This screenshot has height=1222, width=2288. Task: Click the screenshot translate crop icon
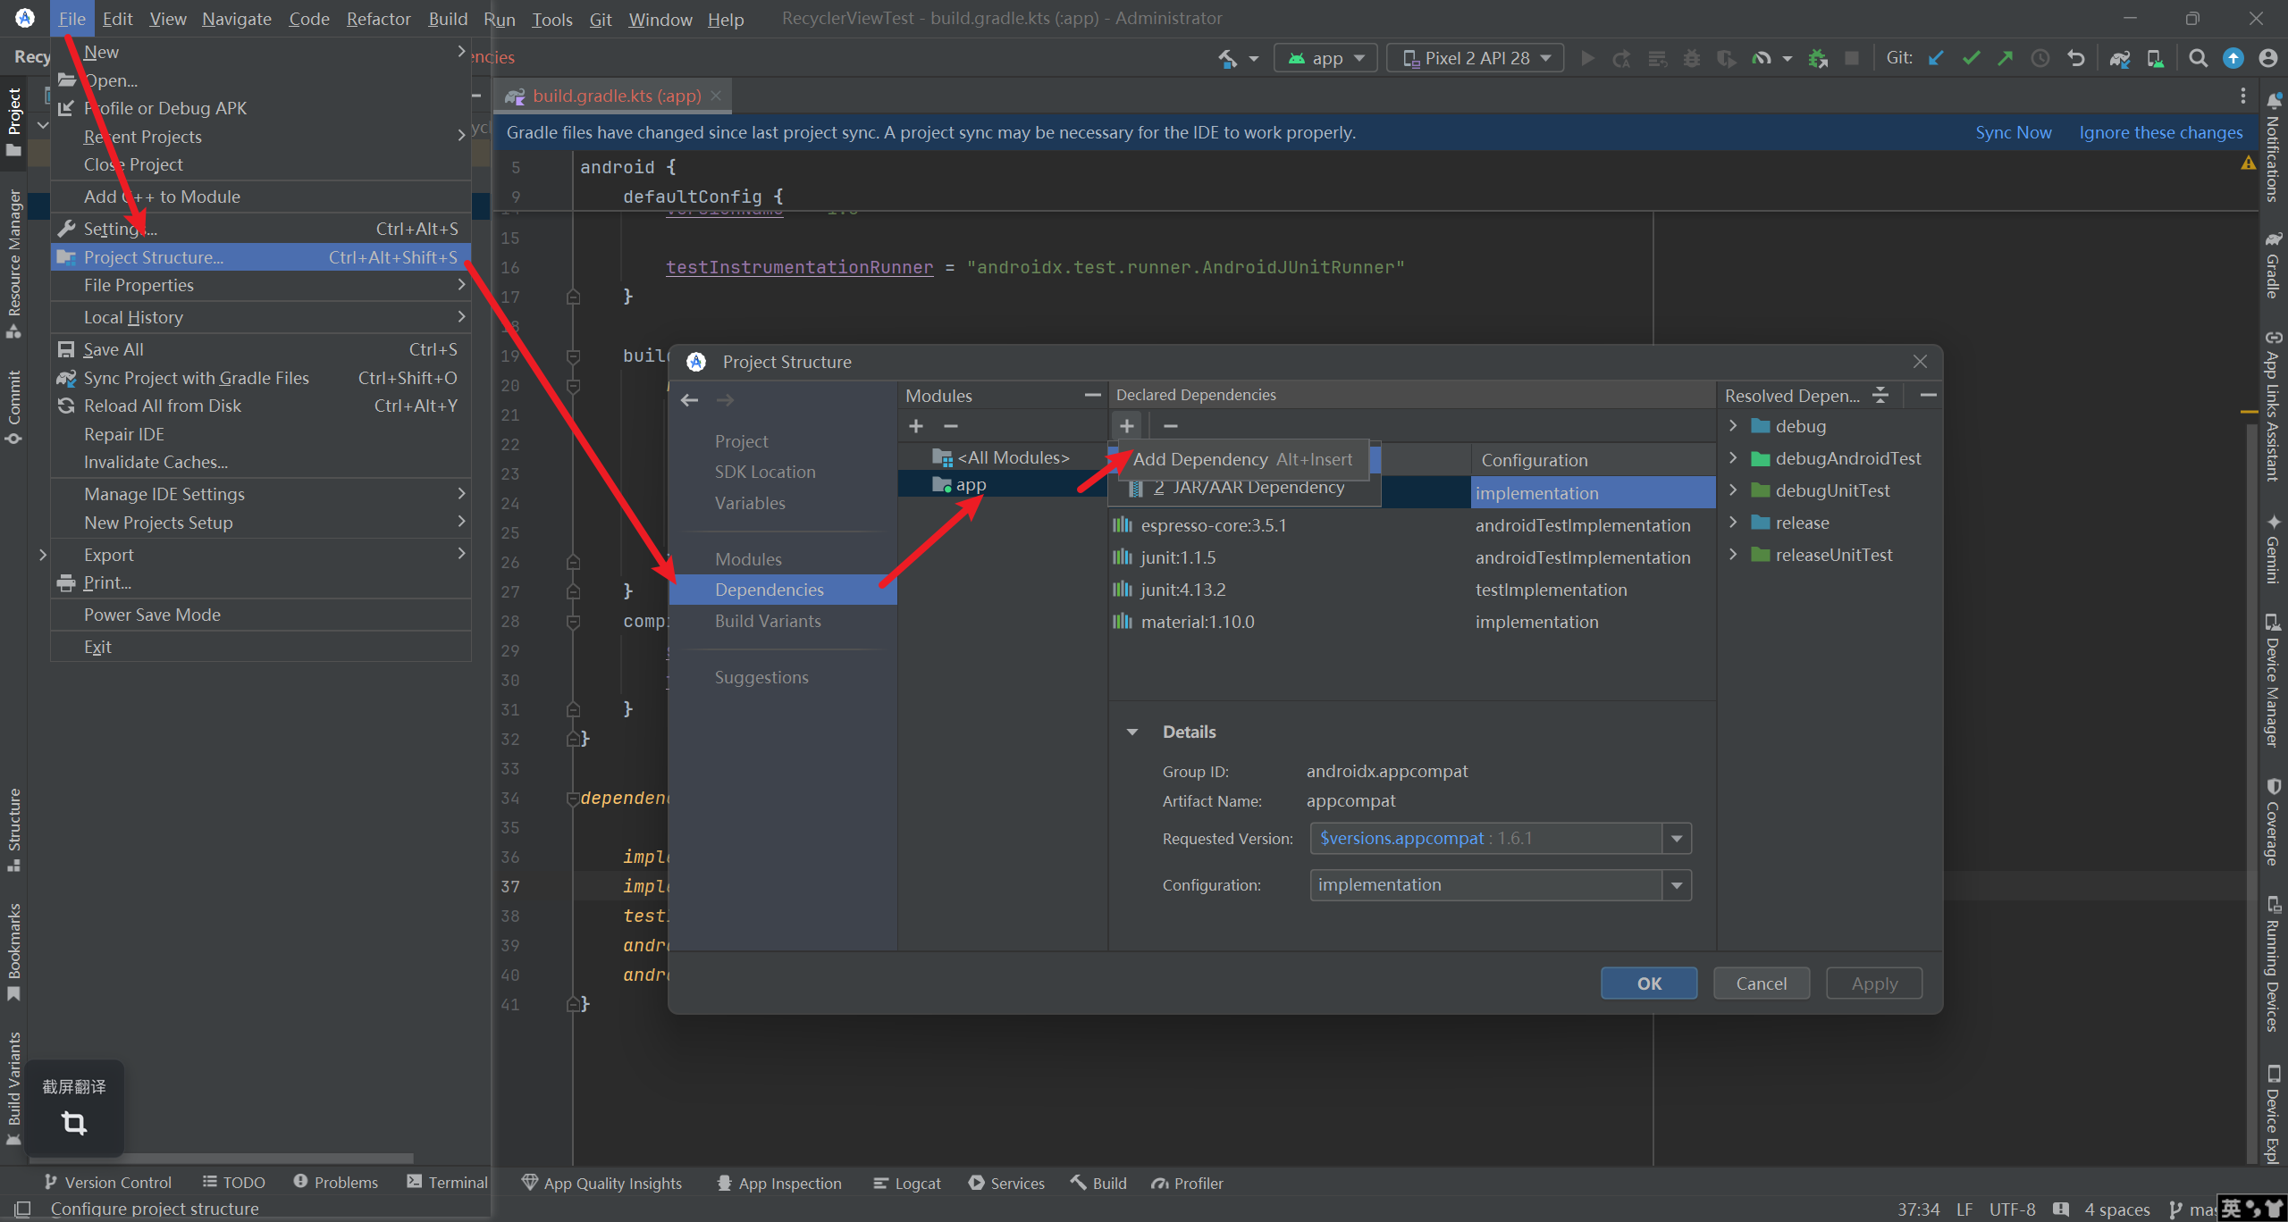click(x=74, y=1123)
